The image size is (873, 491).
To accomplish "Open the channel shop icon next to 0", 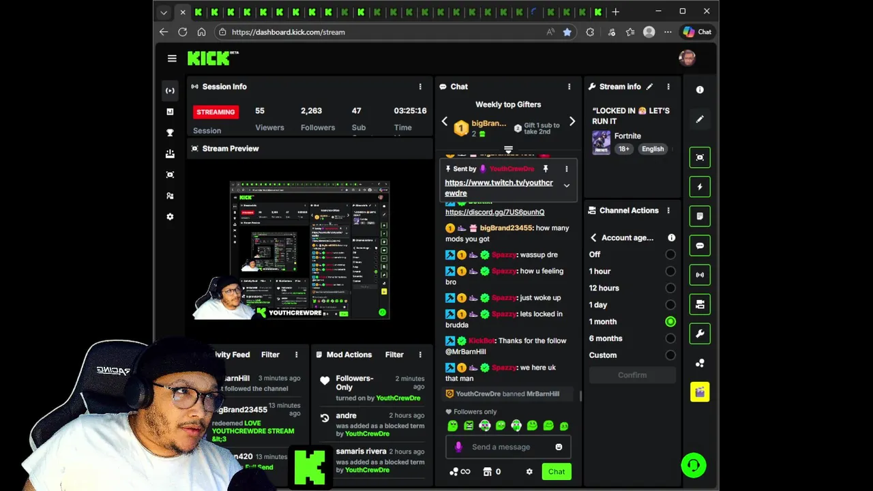I will 487,472.
